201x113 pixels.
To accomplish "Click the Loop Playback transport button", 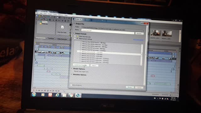I will click(x=36, y=90).
